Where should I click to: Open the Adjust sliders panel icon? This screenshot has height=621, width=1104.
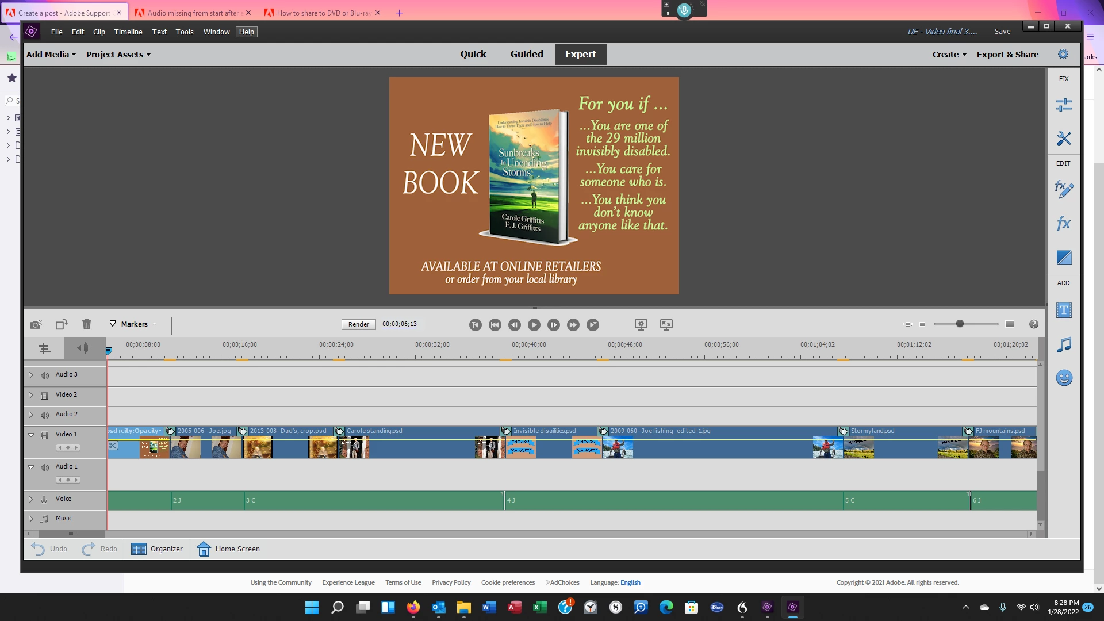click(1064, 105)
